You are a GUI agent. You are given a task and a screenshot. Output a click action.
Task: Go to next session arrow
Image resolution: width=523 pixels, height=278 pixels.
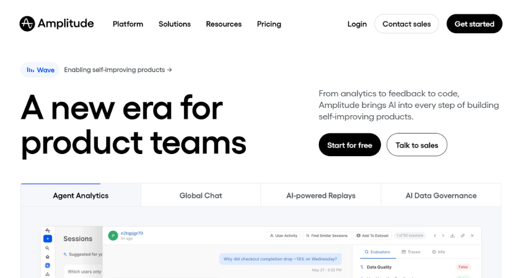(443, 236)
